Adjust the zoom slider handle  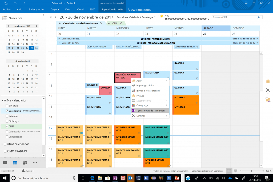pyautogui.click(x=252, y=171)
